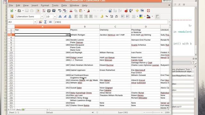Open the Insert menu
205x115 pixels.
[35, 5]
